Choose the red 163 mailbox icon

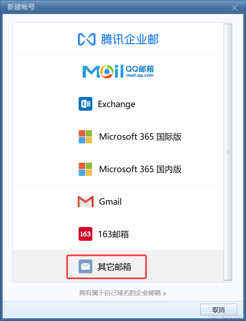click(85, 234)
